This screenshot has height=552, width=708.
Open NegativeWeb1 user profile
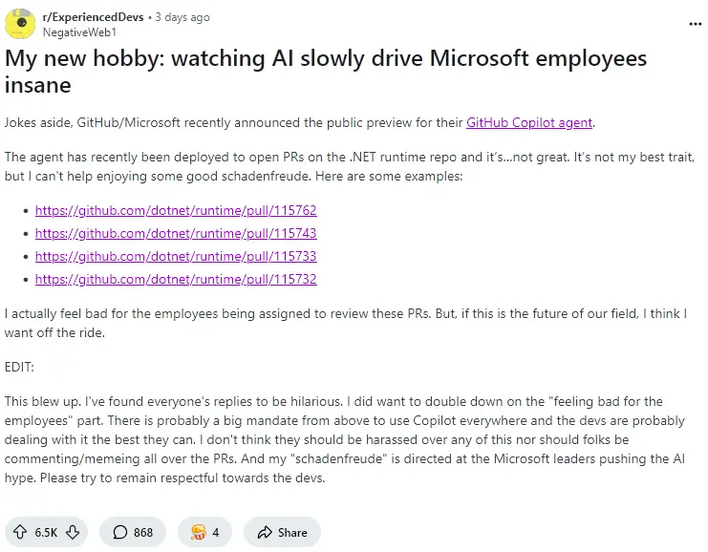pyautogui.click(x=79, y=32)
